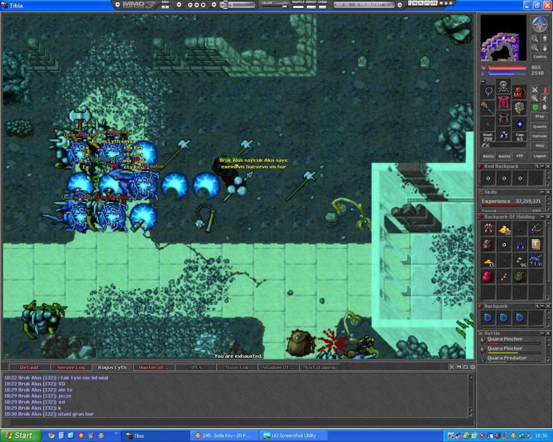Go up one level in Red Backpack
The width and height of the screenshot is (553, 442).
pyautogui.click(x=537, y=166)
